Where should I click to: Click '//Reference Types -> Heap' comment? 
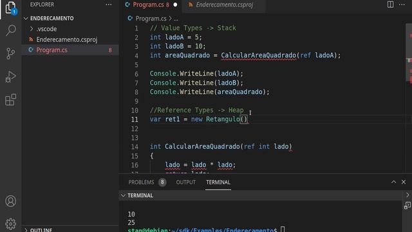click(x=196, y=110)
